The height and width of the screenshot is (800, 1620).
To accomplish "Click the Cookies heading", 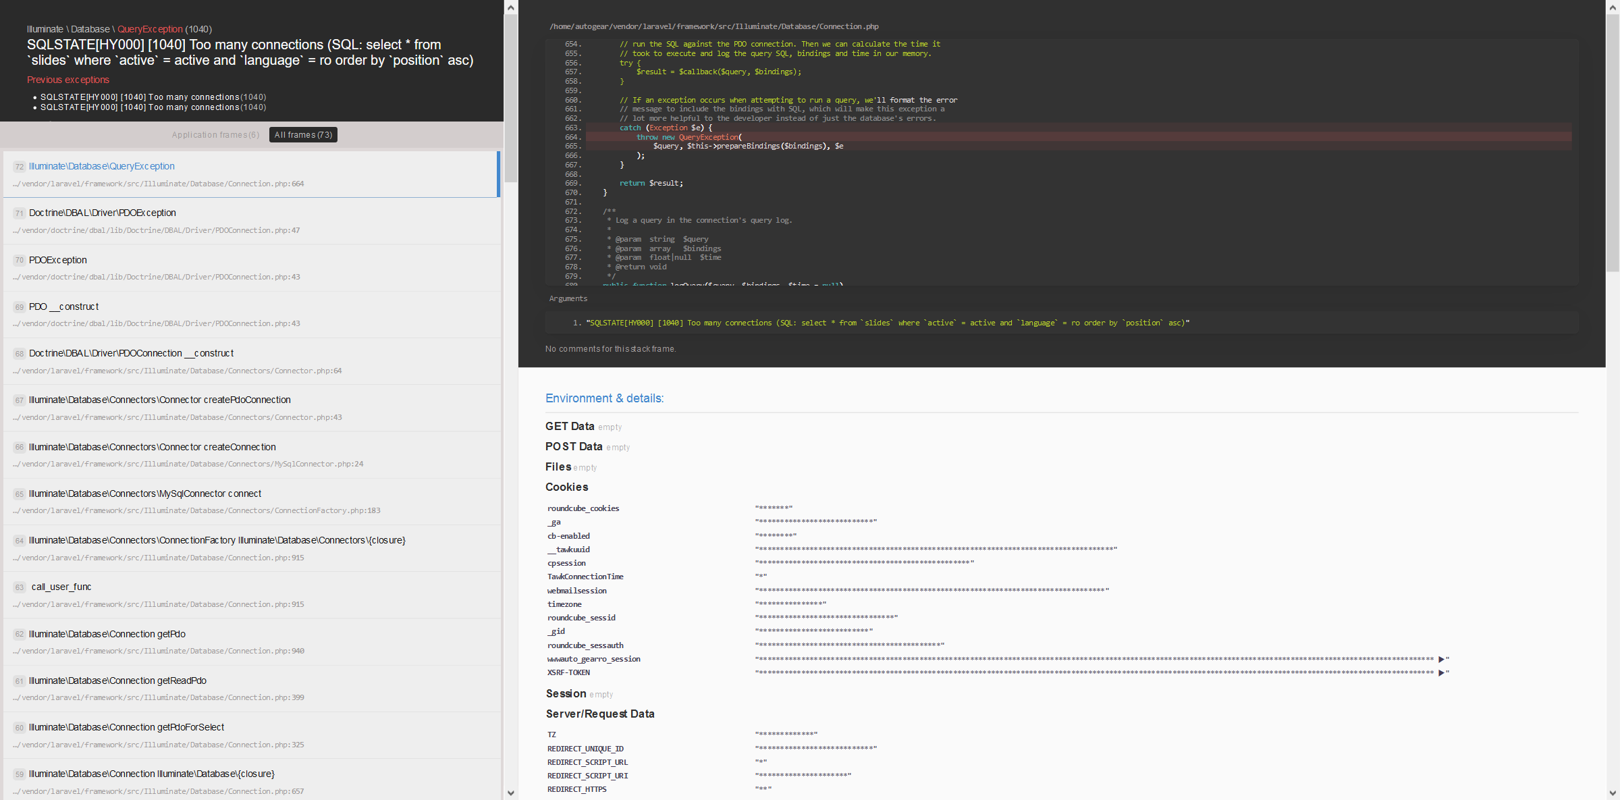I will (566, 487).
